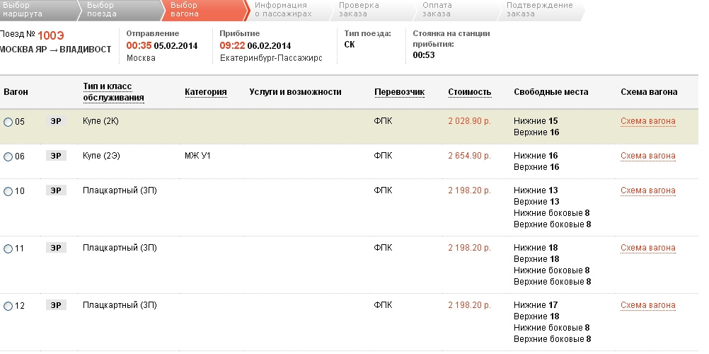Screen dimensions: 709x354
Task: Pick wagon 11 radio button
Action: [x=8, y=249]
